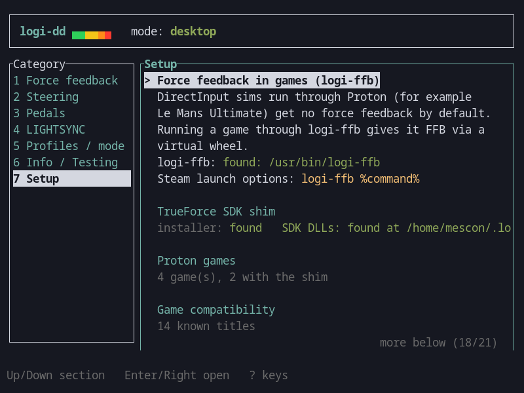Viewport: 524px width, 393px height.
Task: Open the Game compatibility section
Action: coord(216,310)
